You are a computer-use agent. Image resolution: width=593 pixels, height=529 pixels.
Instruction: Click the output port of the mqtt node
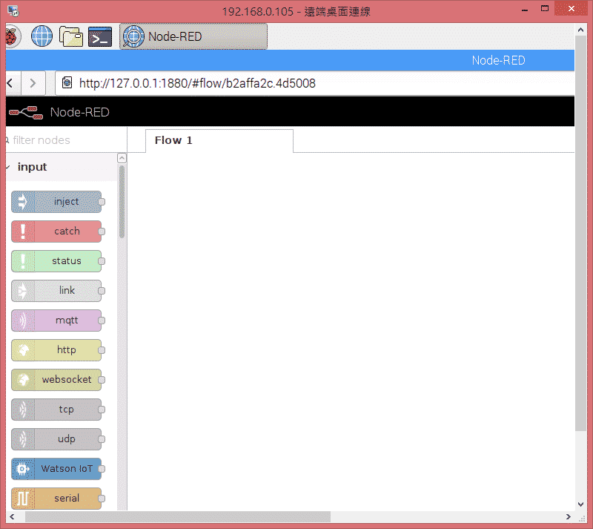tap(102, 321)
